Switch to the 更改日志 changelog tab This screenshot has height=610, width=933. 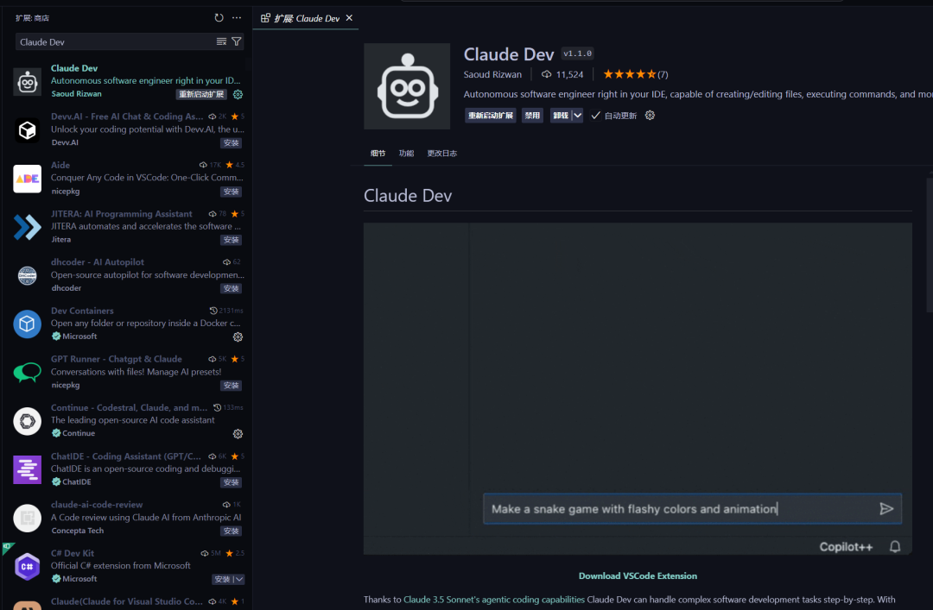point(442,154)
